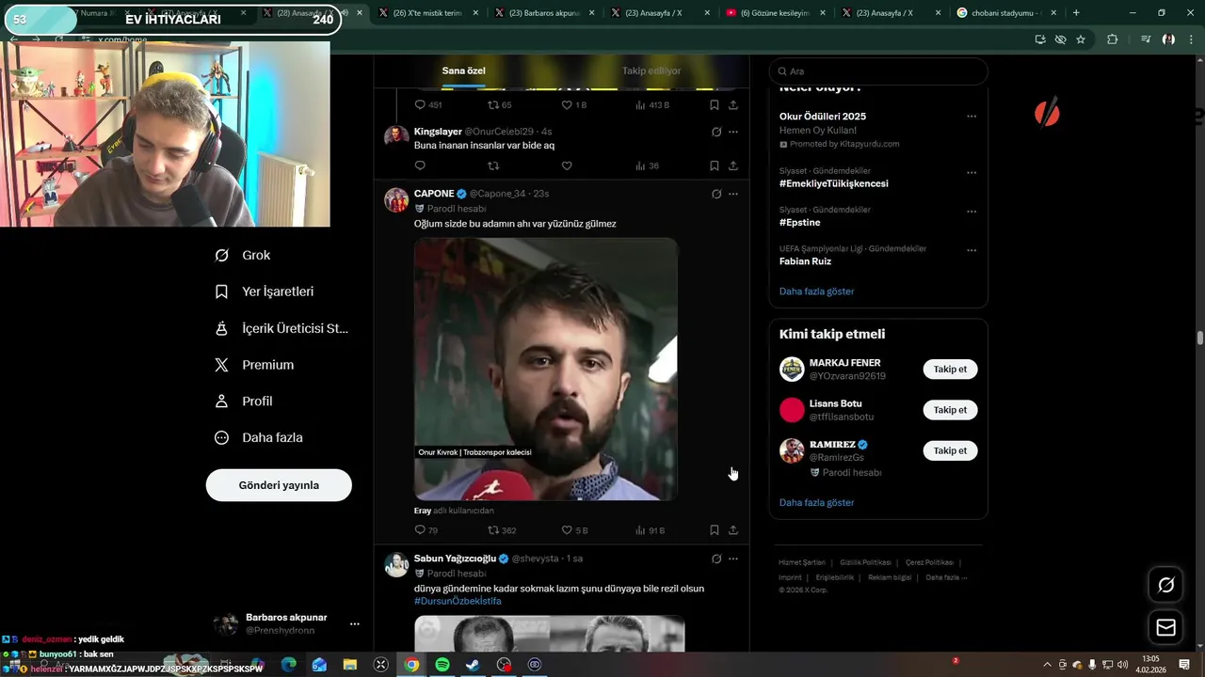Click the Ara search field
This screenshot has width=1205, height=677.
point(878,71)
